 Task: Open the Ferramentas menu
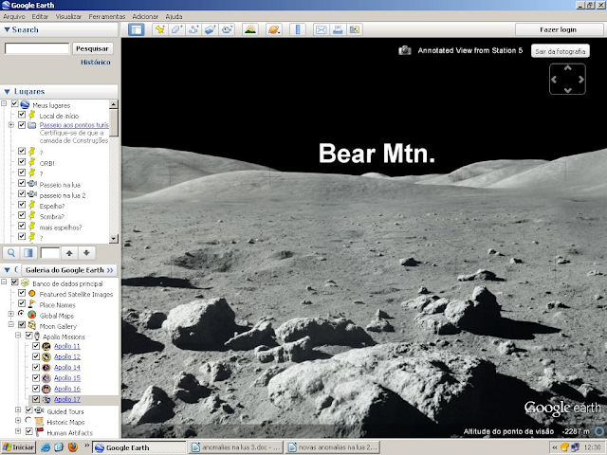pos(107,17)
